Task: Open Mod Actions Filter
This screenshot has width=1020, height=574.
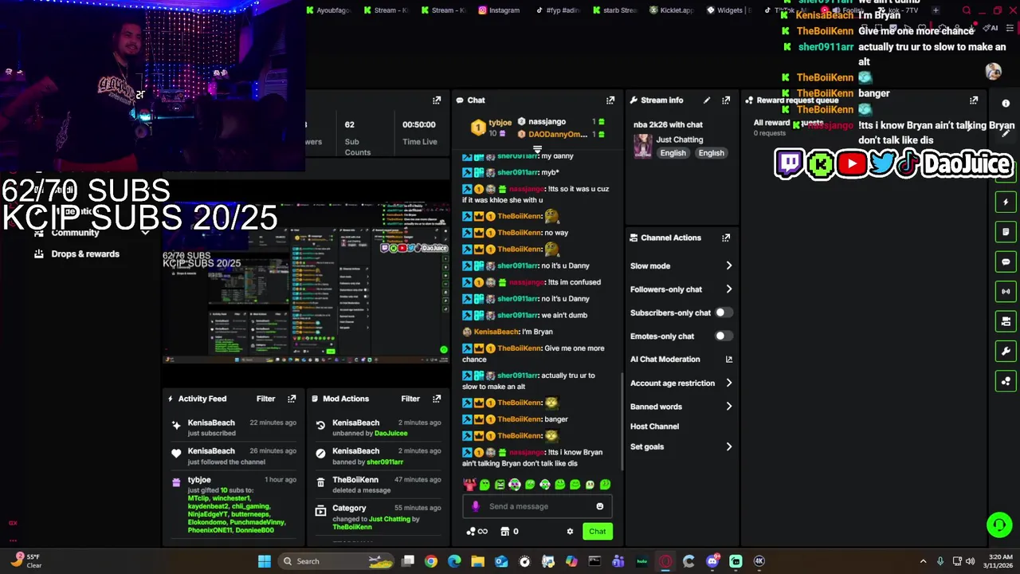Action: coord(410,399)
